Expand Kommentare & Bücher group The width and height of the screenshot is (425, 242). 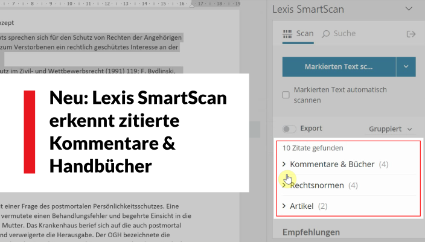point(335,164)
